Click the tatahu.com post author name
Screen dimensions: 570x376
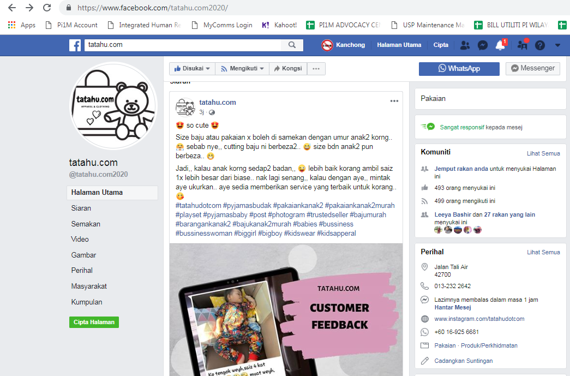(x=218, y=102)
